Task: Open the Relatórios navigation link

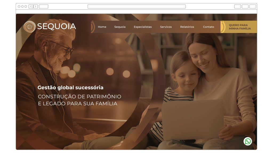Action: pos(187,27)
